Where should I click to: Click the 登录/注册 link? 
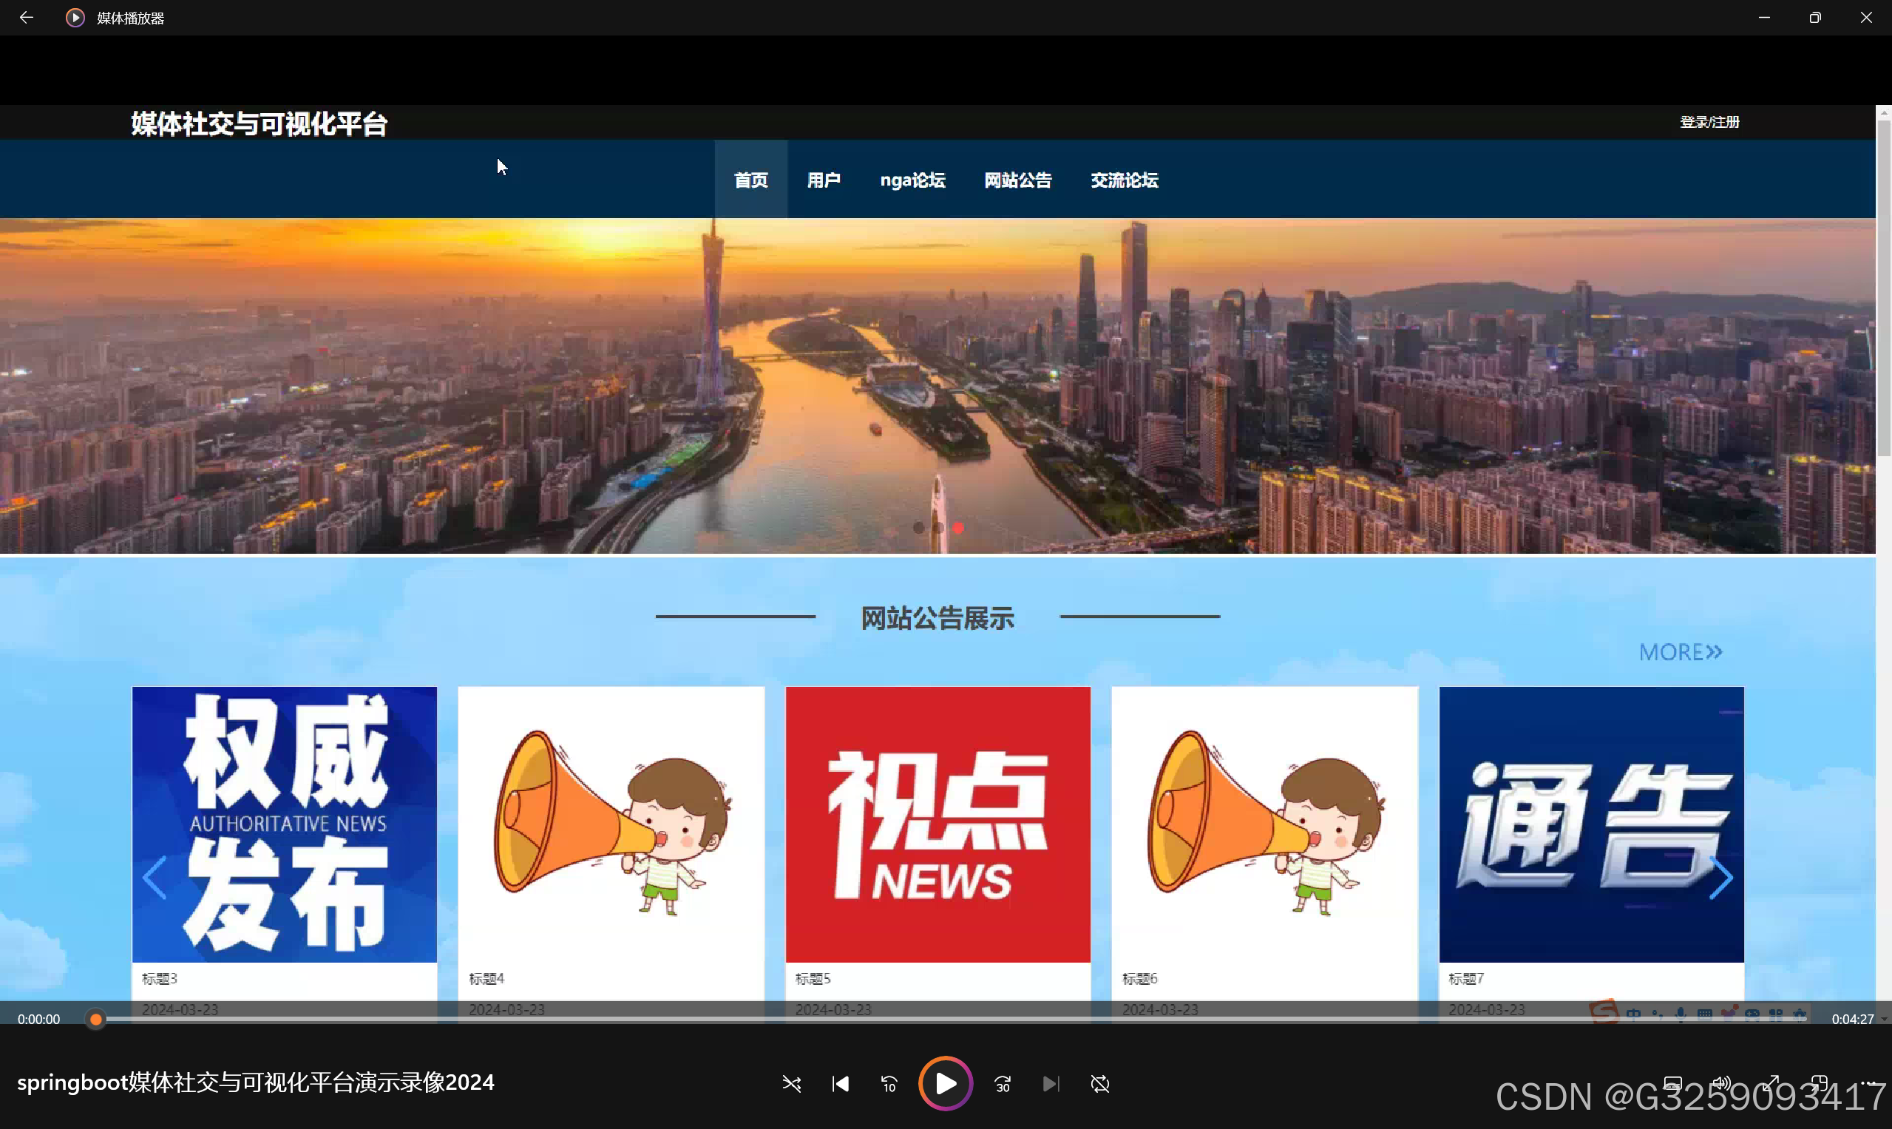pos(1709,122)
